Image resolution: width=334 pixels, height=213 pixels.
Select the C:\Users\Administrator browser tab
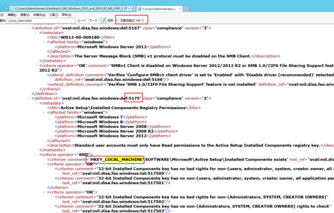[159, 9]
